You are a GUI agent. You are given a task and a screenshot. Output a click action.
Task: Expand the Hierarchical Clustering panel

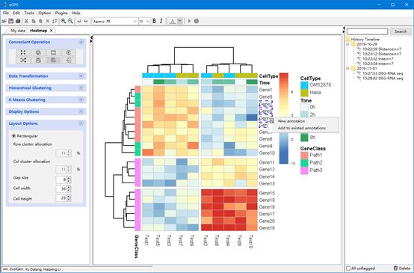[x=81, y=88]
